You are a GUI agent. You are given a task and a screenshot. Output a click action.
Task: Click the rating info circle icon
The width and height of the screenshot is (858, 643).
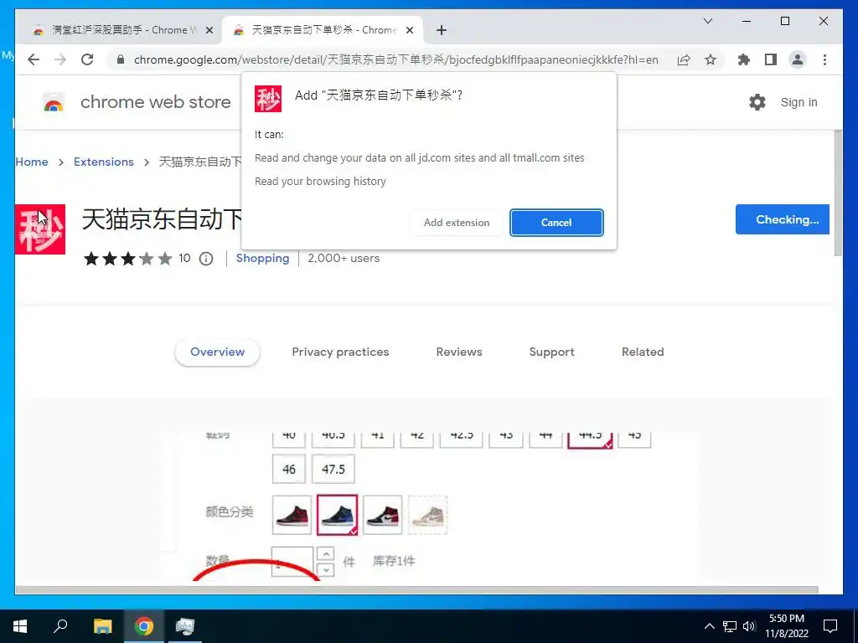[x=206, y=259]
